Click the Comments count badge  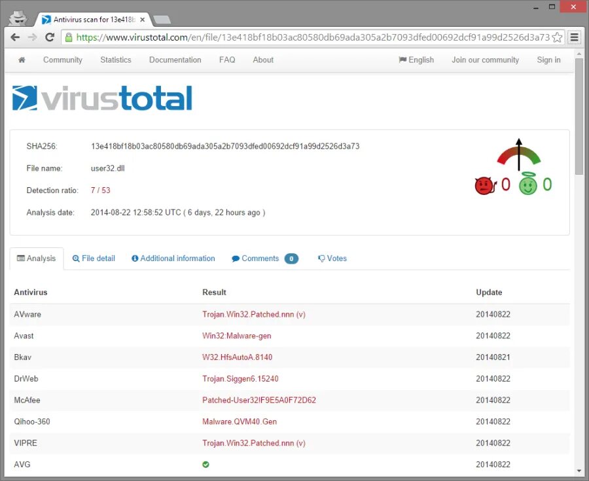[x=291, y=258]
